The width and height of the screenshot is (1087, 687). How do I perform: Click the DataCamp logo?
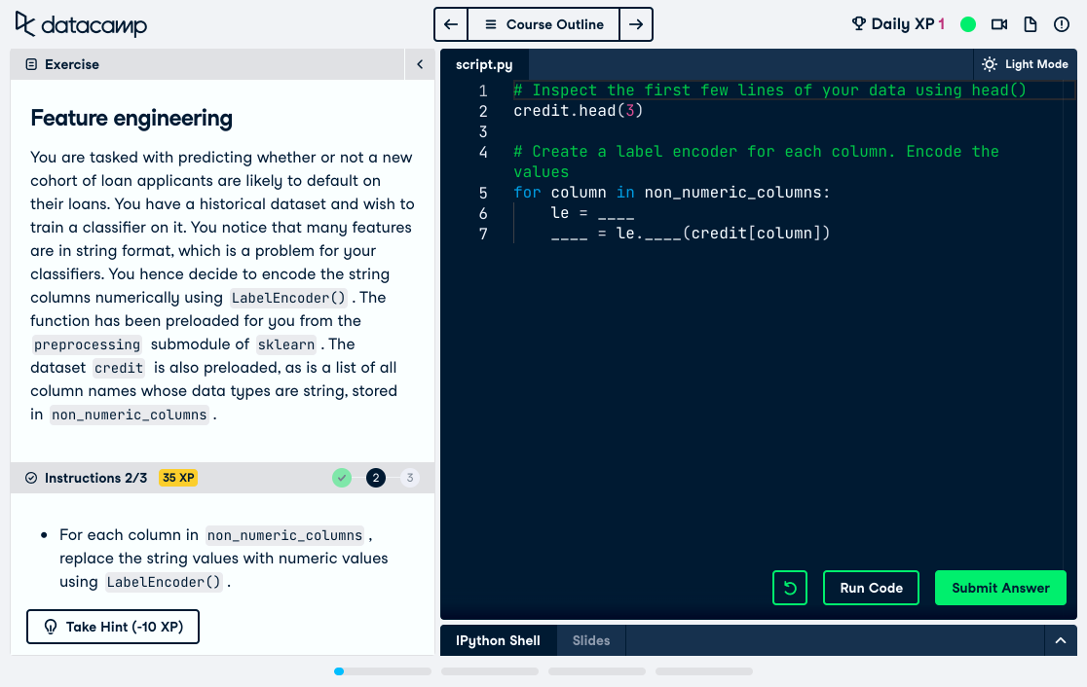click(x=81, y=24)
